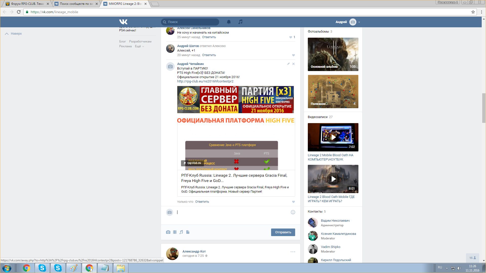Attach document using file icon

tap(188, 232)
